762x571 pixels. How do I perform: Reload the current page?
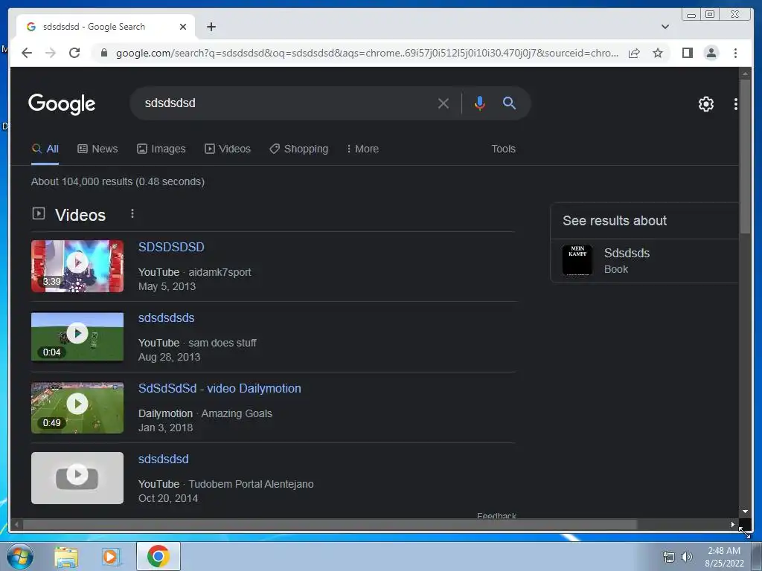coord(74,53)
